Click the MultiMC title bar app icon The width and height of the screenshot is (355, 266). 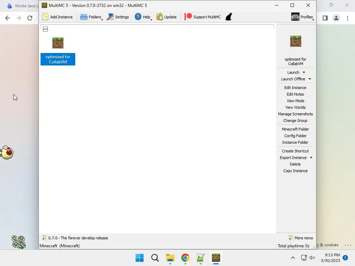pyautogui.click(x=44, y=5)
